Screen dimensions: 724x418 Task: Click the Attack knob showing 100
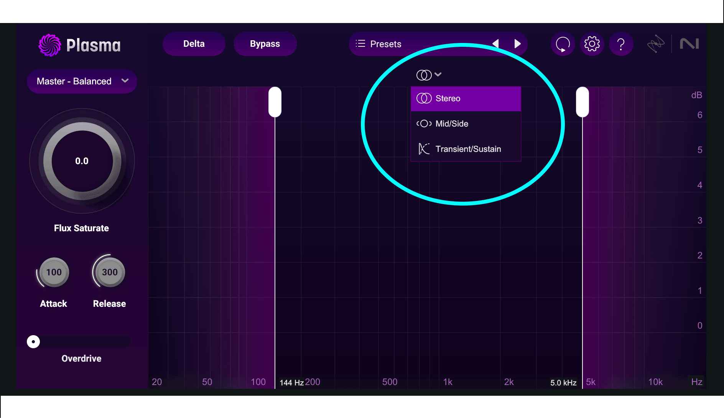pos(54,272)
